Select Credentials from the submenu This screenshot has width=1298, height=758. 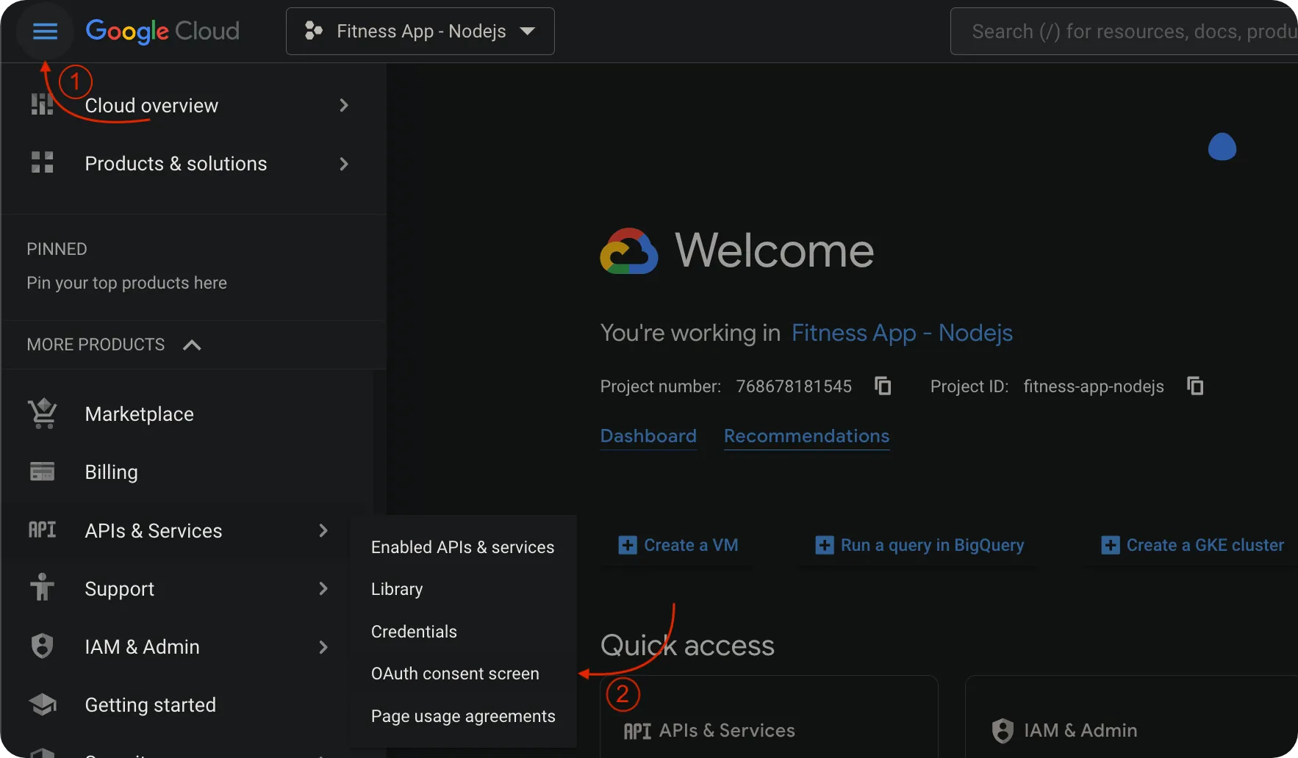tap(414, 632)
